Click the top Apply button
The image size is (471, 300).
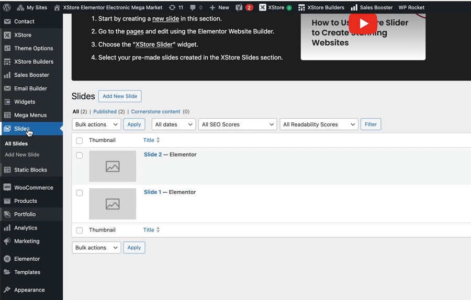click(x=134, y=124)
